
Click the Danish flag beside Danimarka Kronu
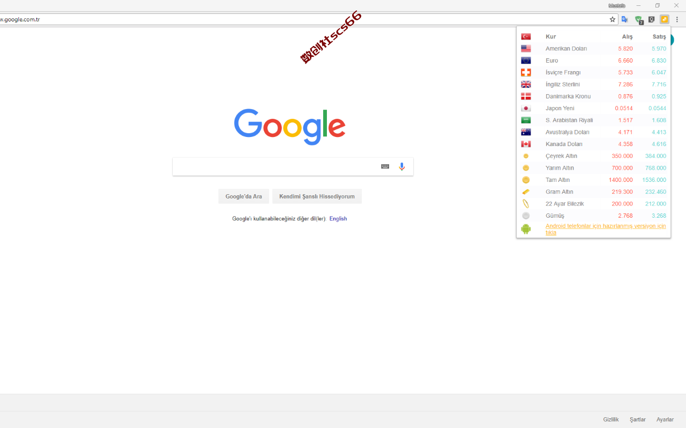tap(526, 96)
